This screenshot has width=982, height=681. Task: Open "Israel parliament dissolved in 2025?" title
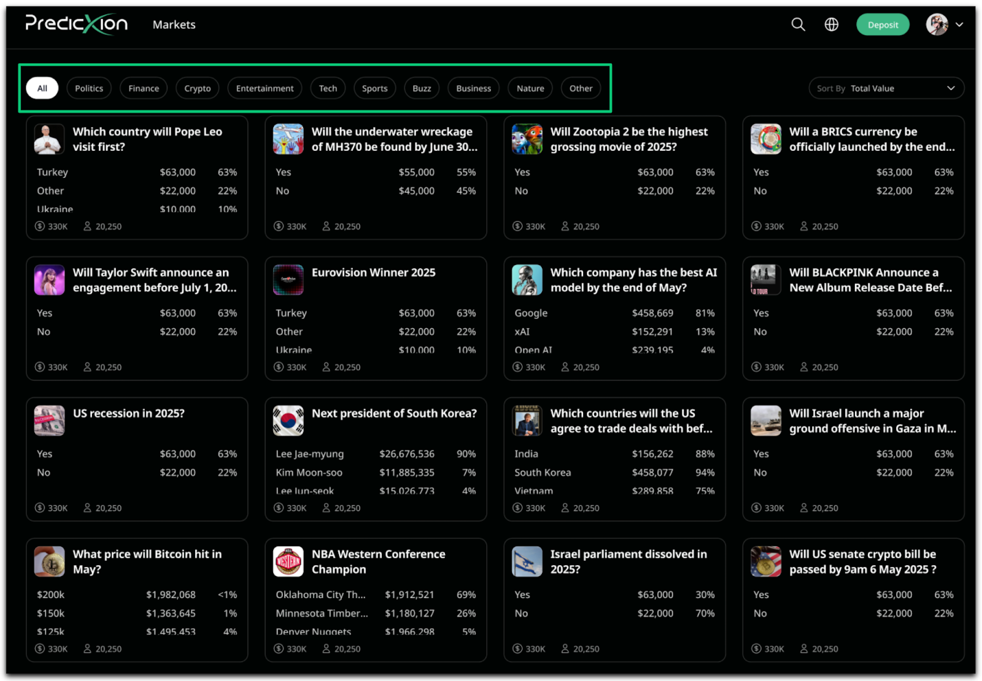(x=628, y=561)
